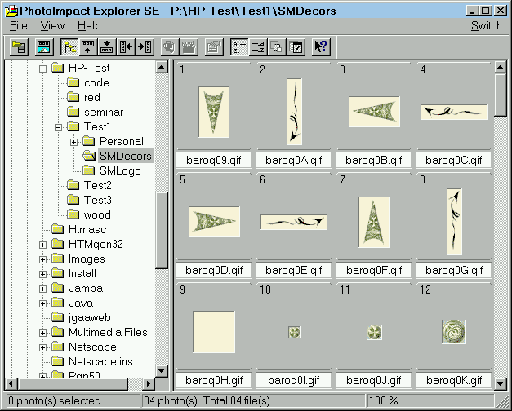The width and height of the screenshot is (512, 411).
Task: Click the 100 % status bar field
Action: pos(430,400)
